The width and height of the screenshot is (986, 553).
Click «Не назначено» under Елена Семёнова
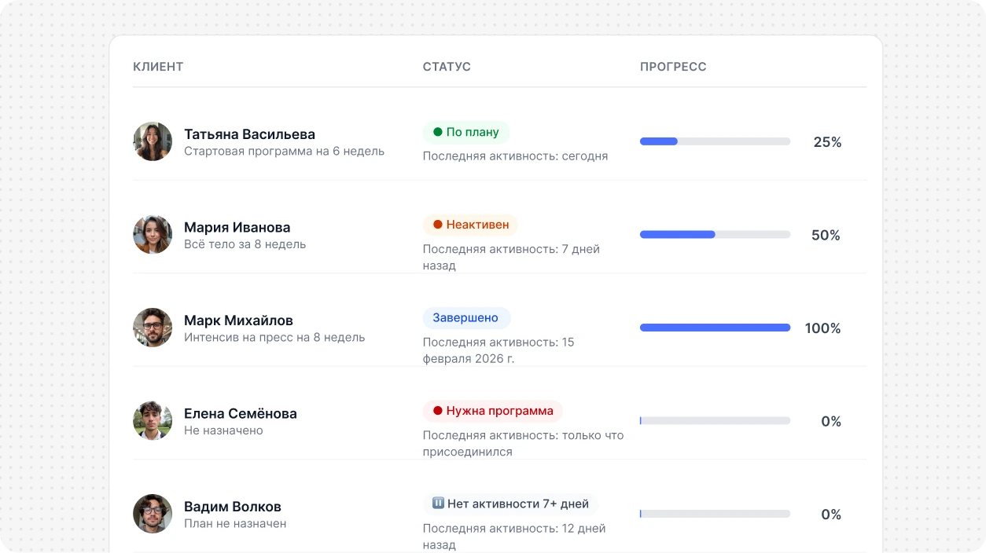(x=223, y=430)
